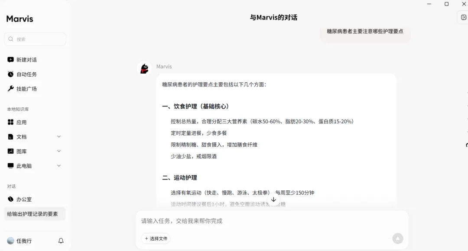
Task: Toggle the right side panel icon
Action: tap(464, 17)
